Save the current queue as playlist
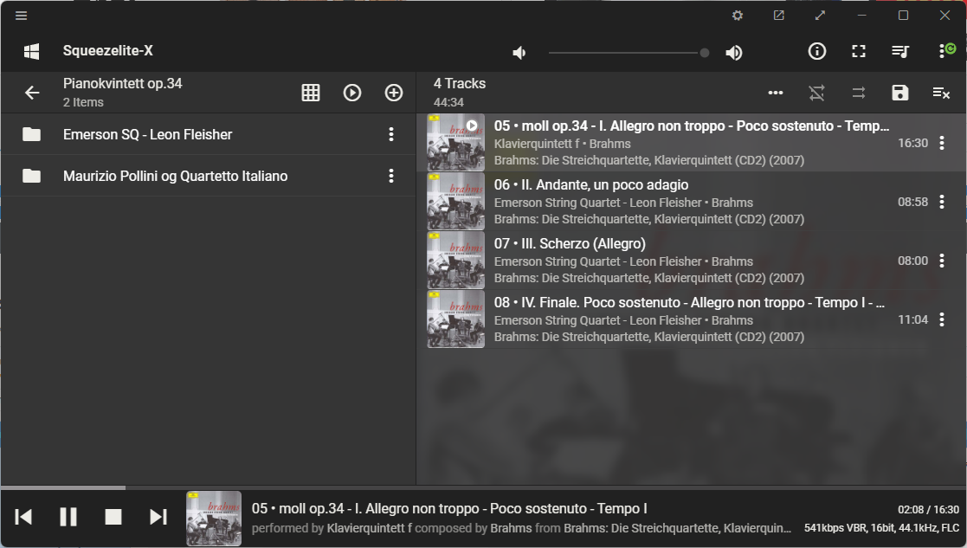The width and height of the screenshot is (967, 548). (900, 93)
